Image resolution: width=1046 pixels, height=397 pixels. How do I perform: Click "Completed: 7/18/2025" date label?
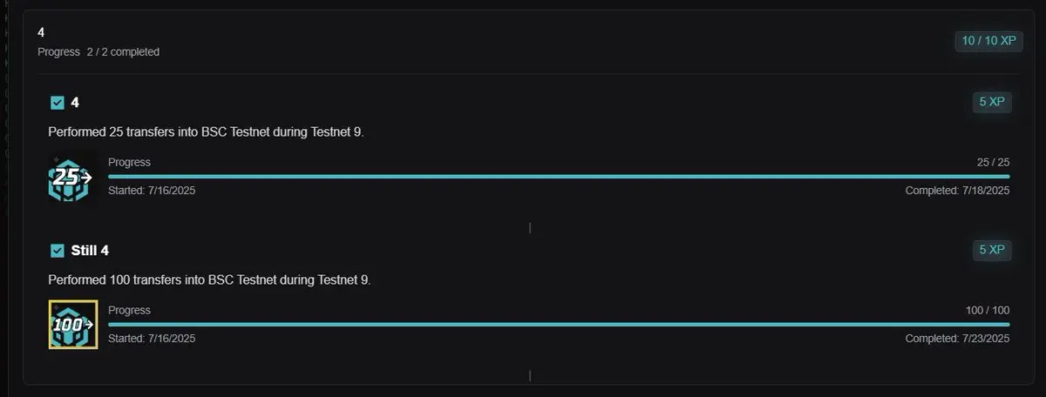[x=957, y=191]
